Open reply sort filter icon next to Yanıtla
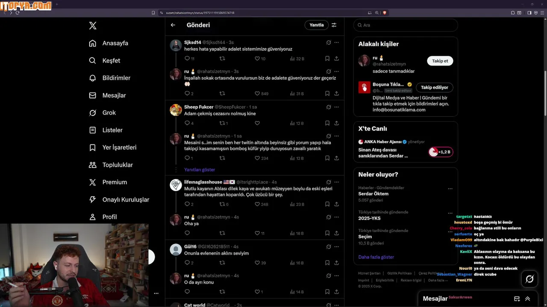This screenshot has width=547, height=307. 334,25
